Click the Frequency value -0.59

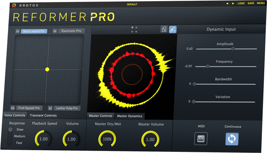point(188,66)
